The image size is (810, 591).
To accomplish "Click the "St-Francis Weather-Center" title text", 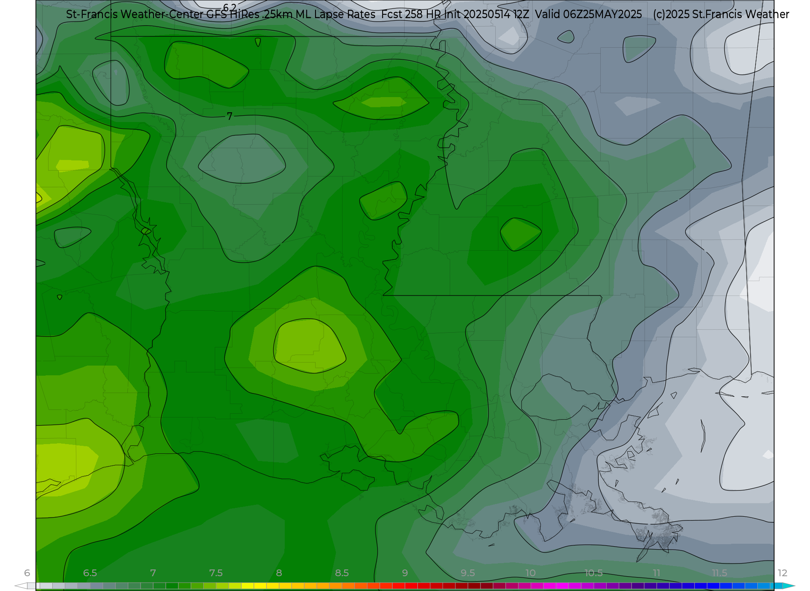I will 135,14.
